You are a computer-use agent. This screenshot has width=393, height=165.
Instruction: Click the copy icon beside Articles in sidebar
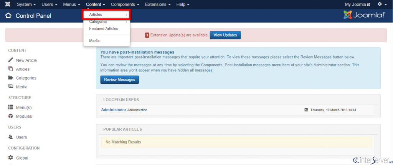10,69
